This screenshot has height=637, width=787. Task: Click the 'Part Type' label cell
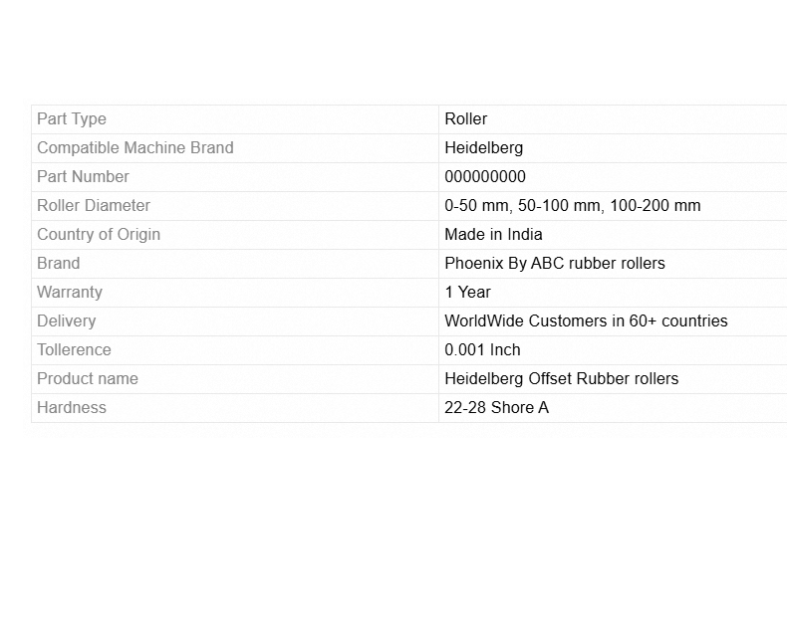click(x=72, y=119)
